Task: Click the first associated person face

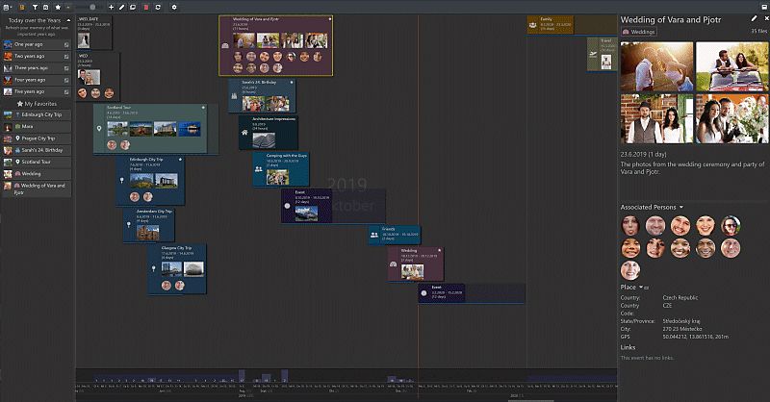Action: pyautogui.click(x=630, y=226)
